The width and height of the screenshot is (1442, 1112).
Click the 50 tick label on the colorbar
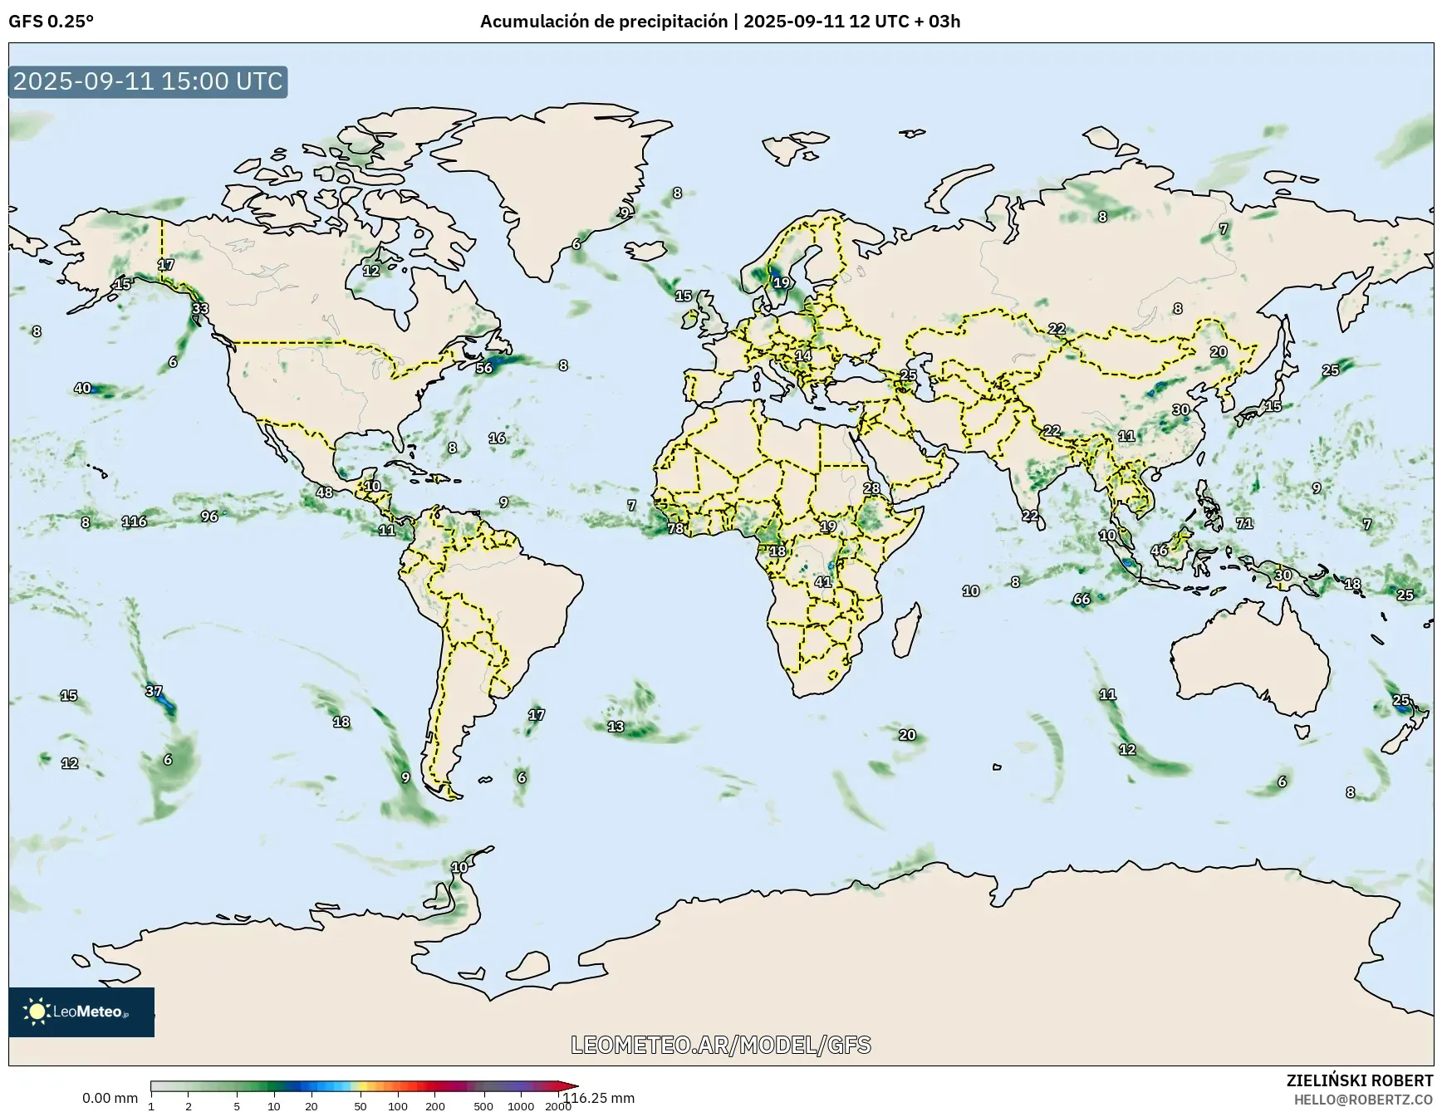pyautogui.click(x=360, y=1106)
